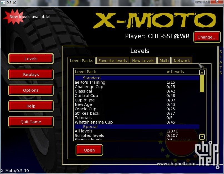The image size is (224, 174).
Task: Select New Age level pack
Action: [137, 104]
